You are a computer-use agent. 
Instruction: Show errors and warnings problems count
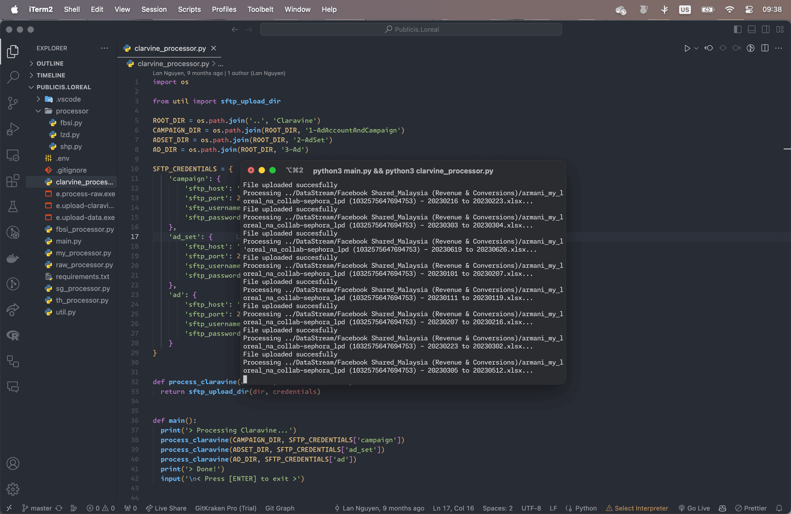100,508
